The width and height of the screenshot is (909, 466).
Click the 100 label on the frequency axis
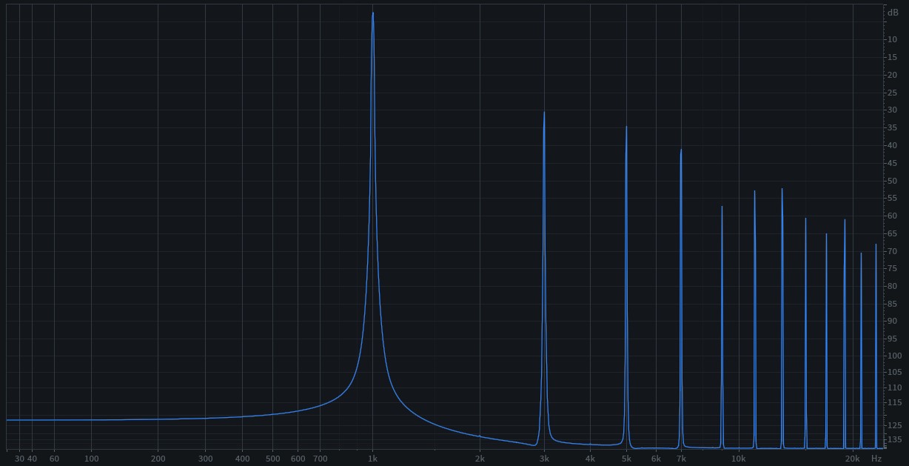coord(91,459)
